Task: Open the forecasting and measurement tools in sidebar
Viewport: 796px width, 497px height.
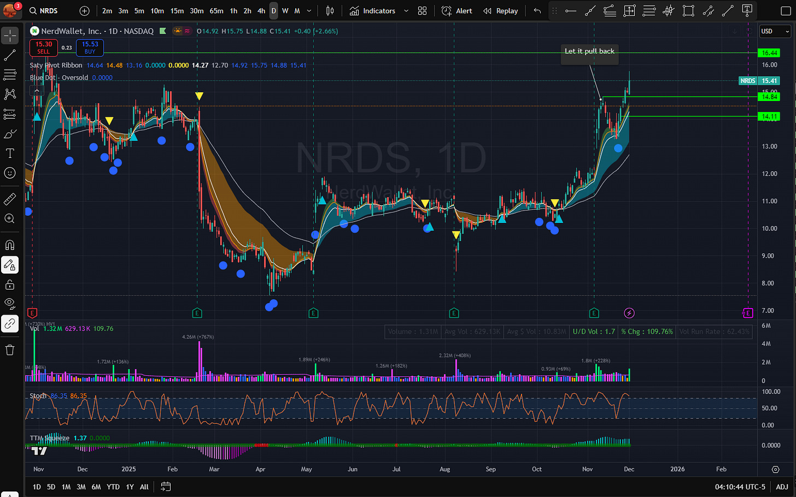Action: [10, 114]
